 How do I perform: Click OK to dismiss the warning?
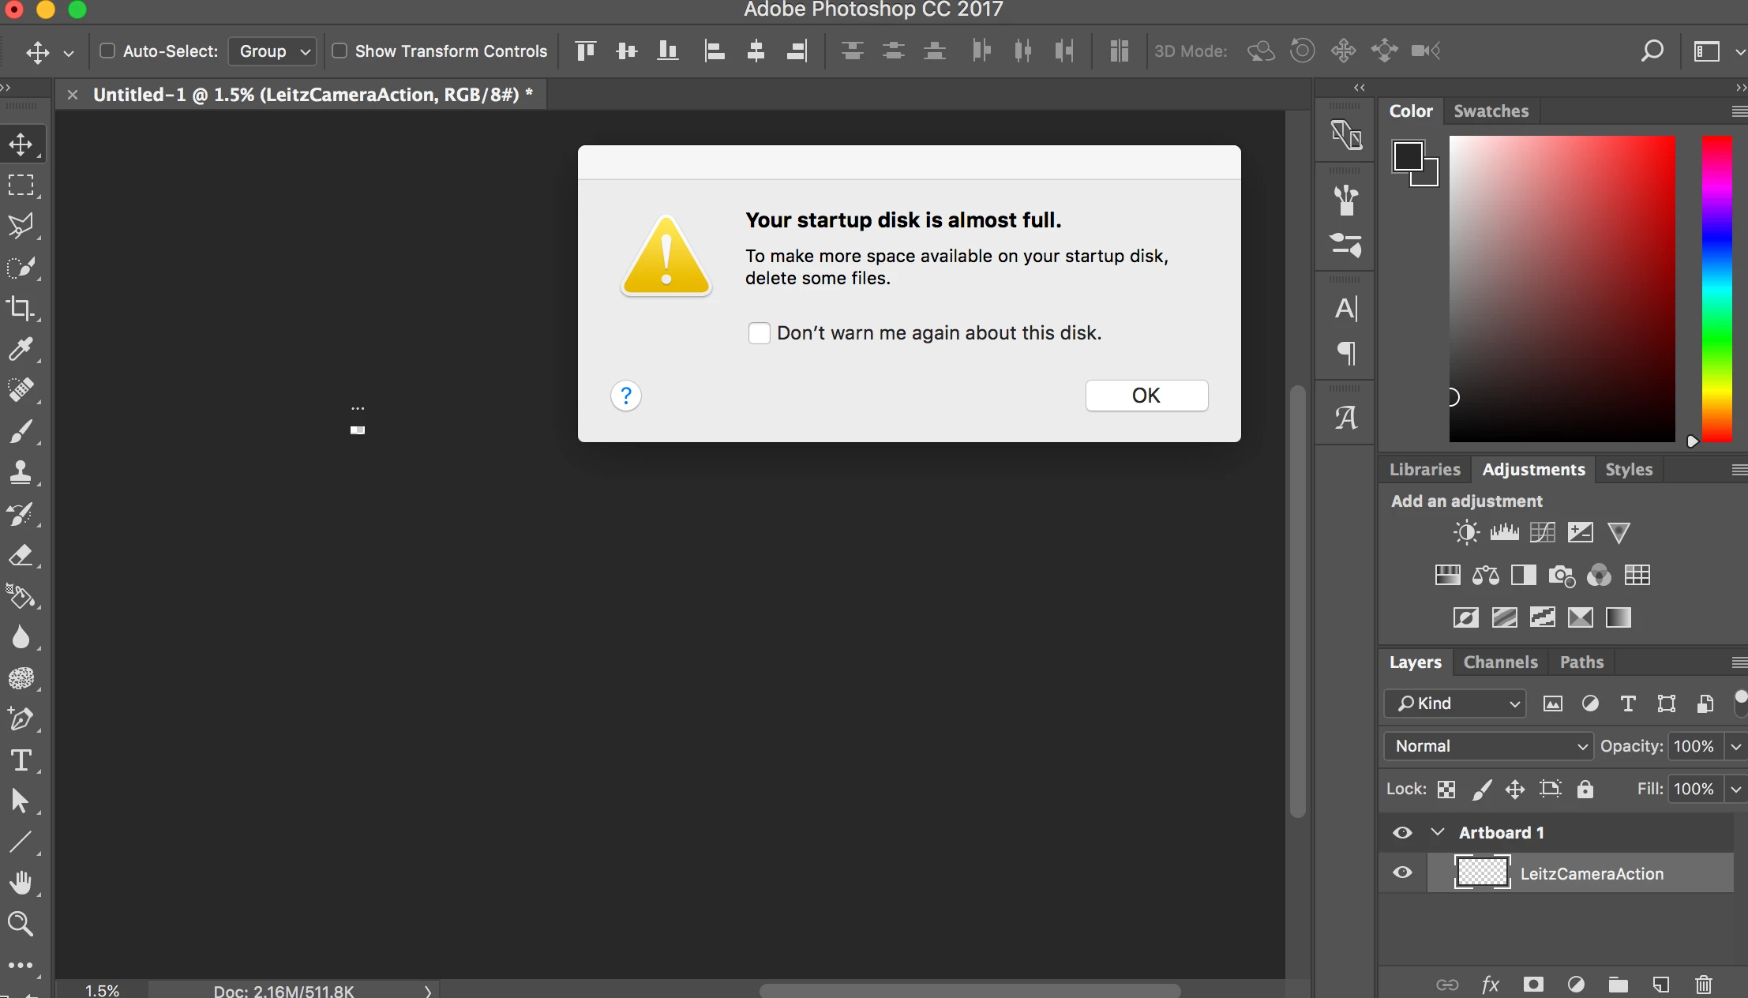pos(1146,396)
